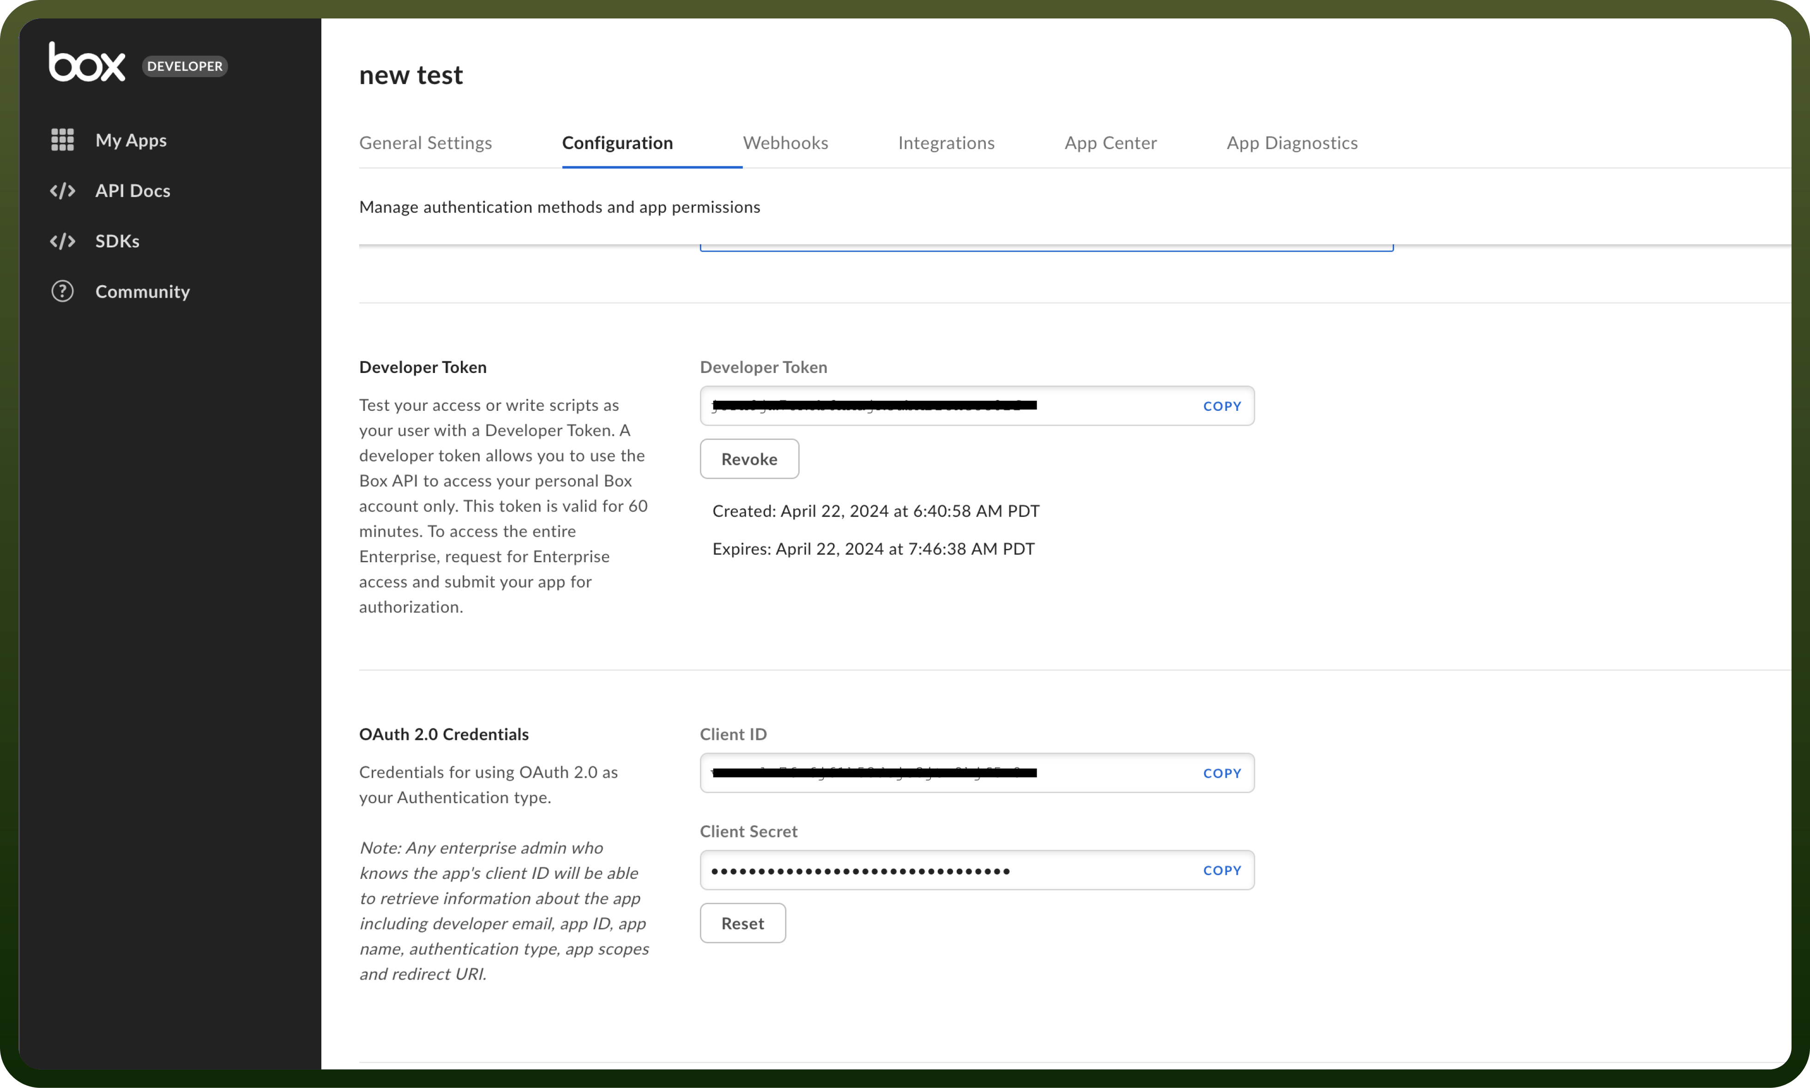Click the token 'Expires: April 22, 2024' text

pos(874,549)
